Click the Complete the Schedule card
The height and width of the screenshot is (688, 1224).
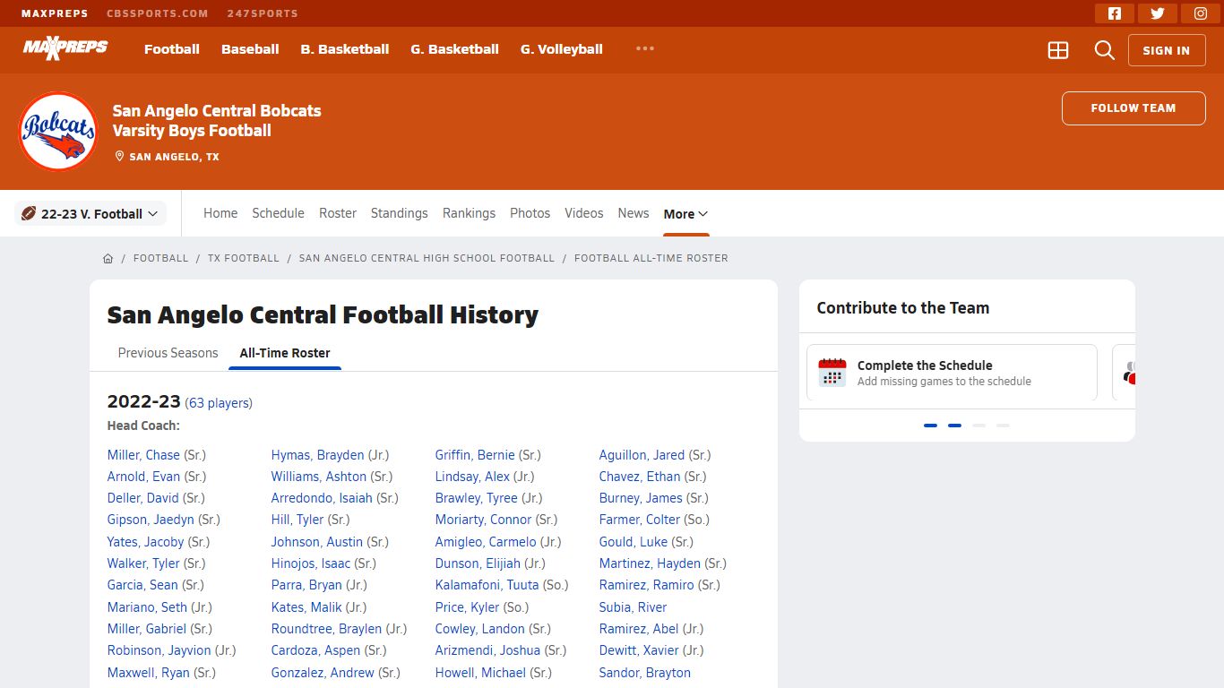tap(952, 373)
